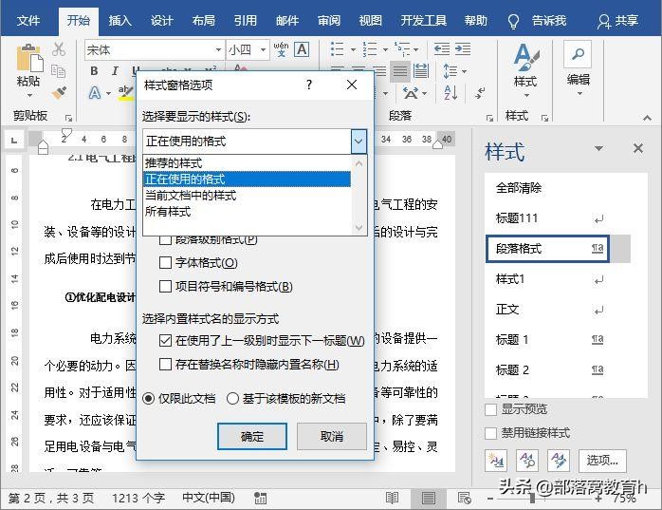Click the Cut scissors icon

59,49
